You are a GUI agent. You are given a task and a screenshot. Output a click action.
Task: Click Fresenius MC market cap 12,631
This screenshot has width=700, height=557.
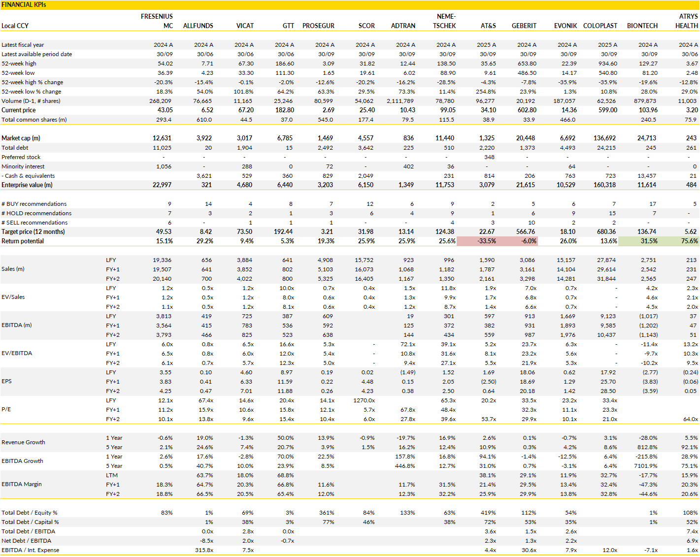[162, 138]
